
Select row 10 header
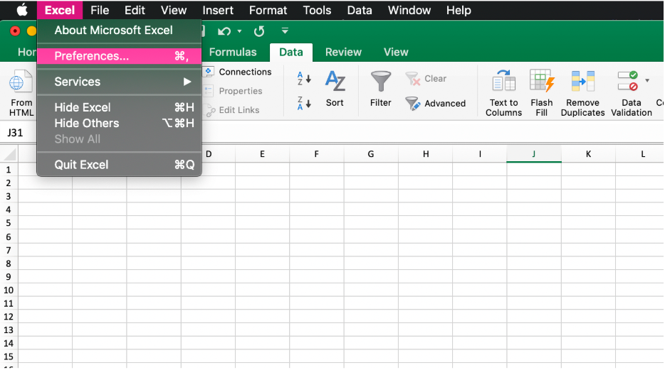coord(9,290)
